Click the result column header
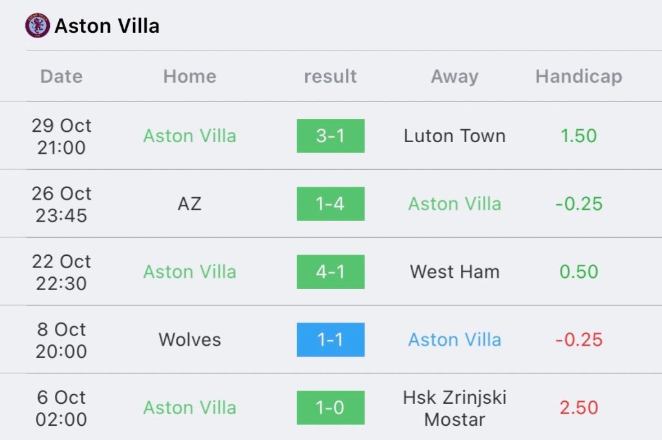 point(330,76)
